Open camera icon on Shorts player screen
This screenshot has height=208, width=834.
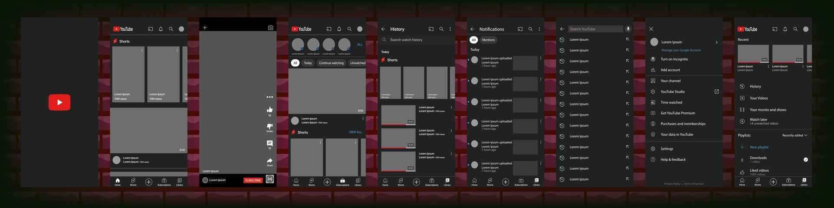tap(271, 28)
